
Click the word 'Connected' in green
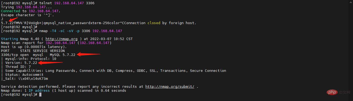[11, 11]
